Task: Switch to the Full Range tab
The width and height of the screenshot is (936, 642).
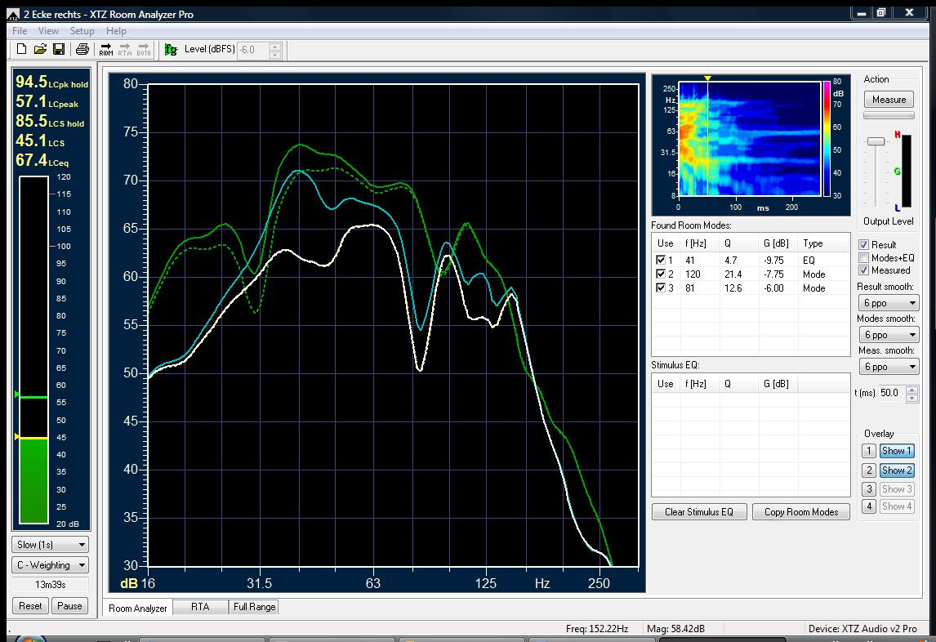Action: (x=254, y=607)
